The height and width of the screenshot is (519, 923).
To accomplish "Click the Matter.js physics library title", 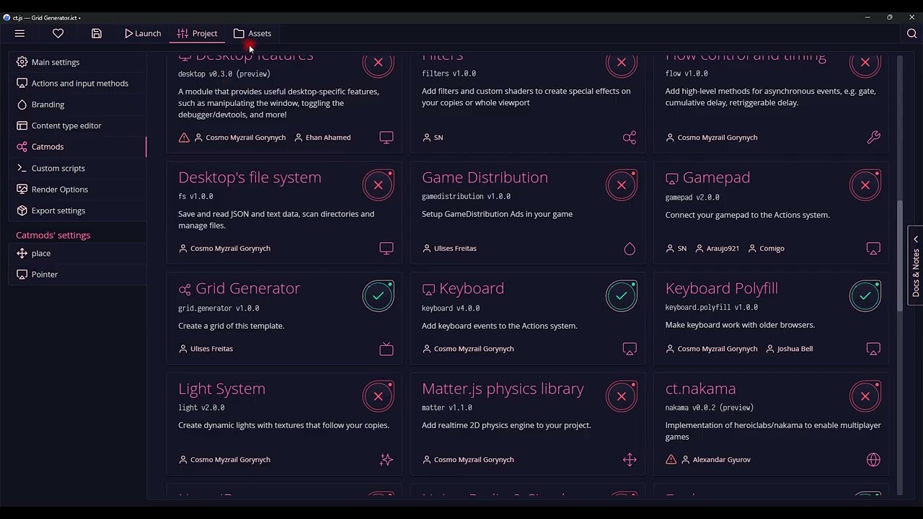I will [x=503, y=389].
